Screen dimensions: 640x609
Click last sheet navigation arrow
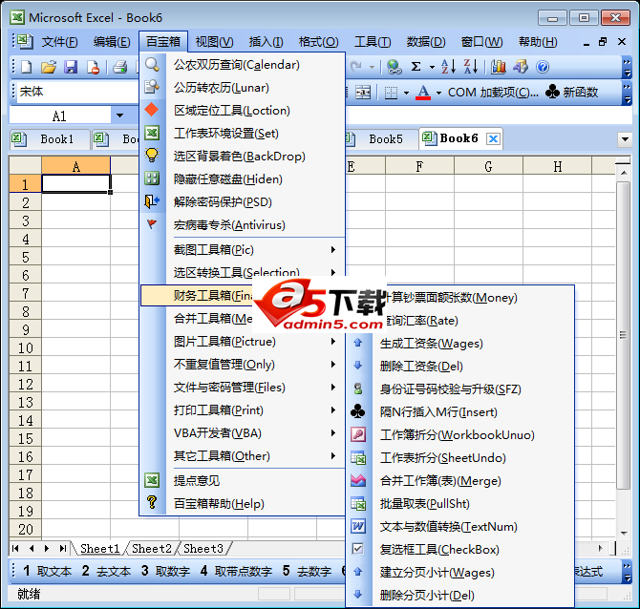(x=63, y=549)
